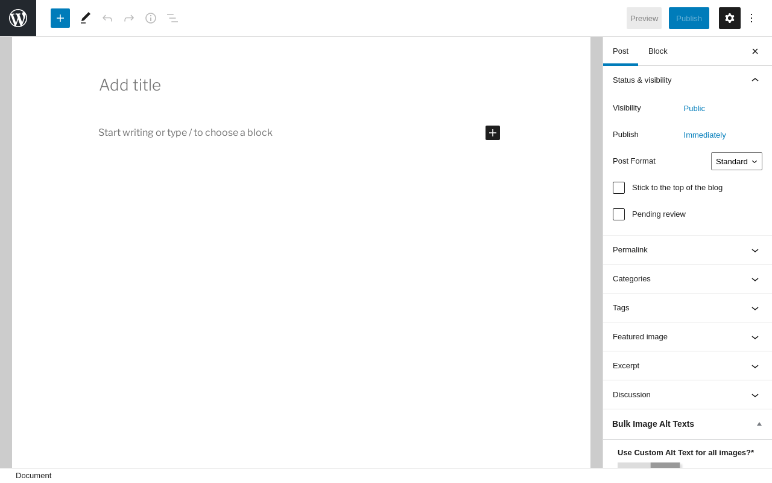The width and height of the screenshot is (772, 483).
Task: Toggle the Use Custom Alt Text switch
Action: (650, 465)
